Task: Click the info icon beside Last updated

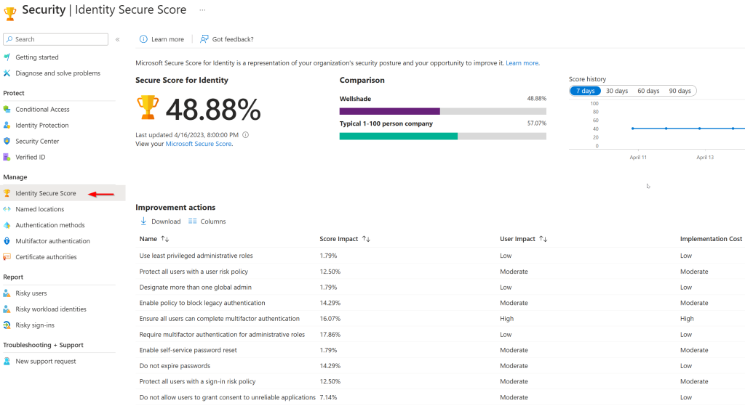Action: (246, 134)
